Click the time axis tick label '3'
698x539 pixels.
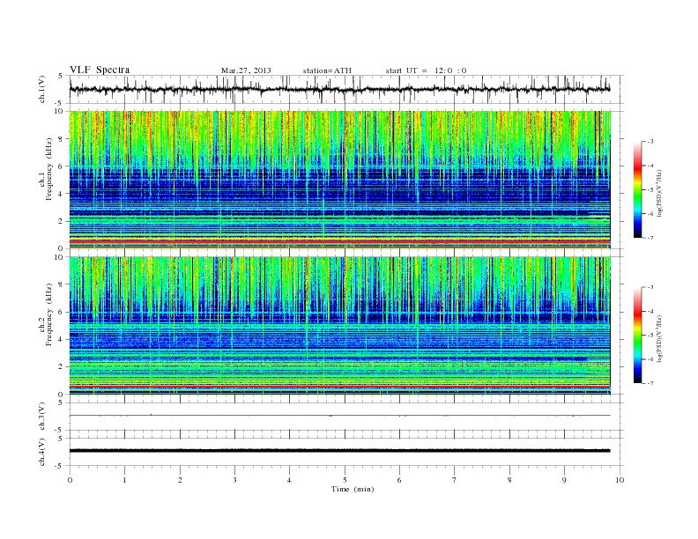coord(234,480)
